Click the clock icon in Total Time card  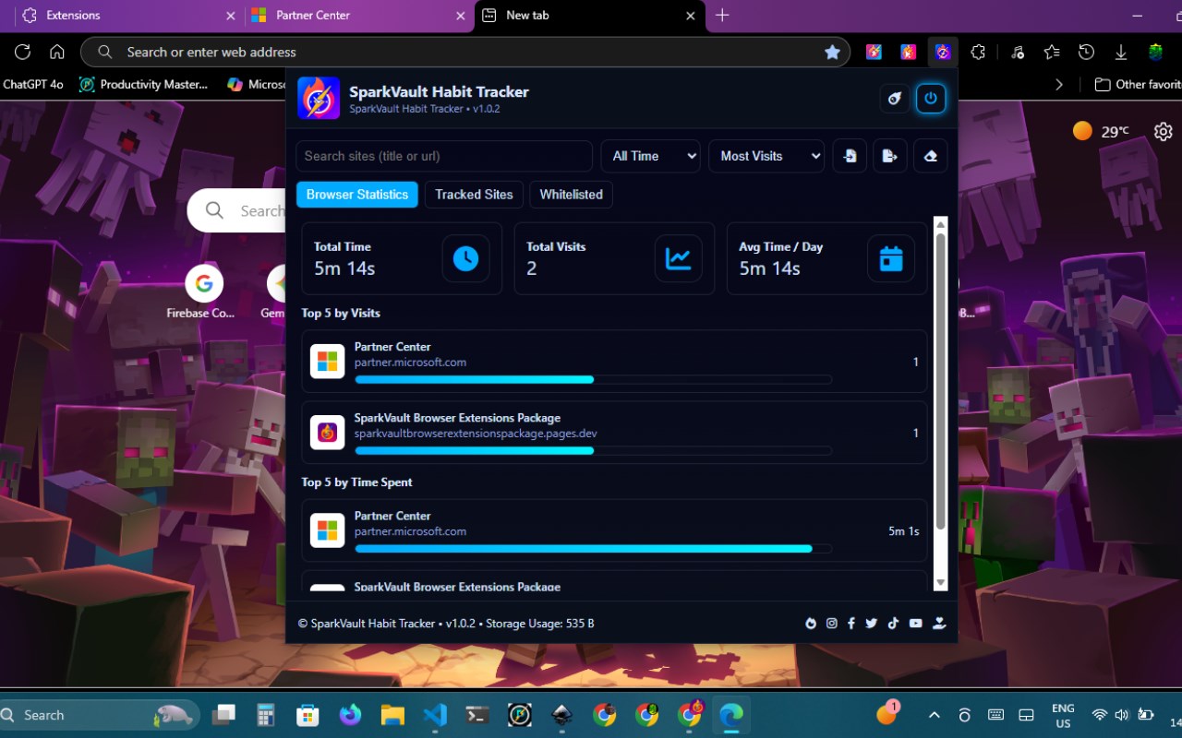click(x=465, y=258)
